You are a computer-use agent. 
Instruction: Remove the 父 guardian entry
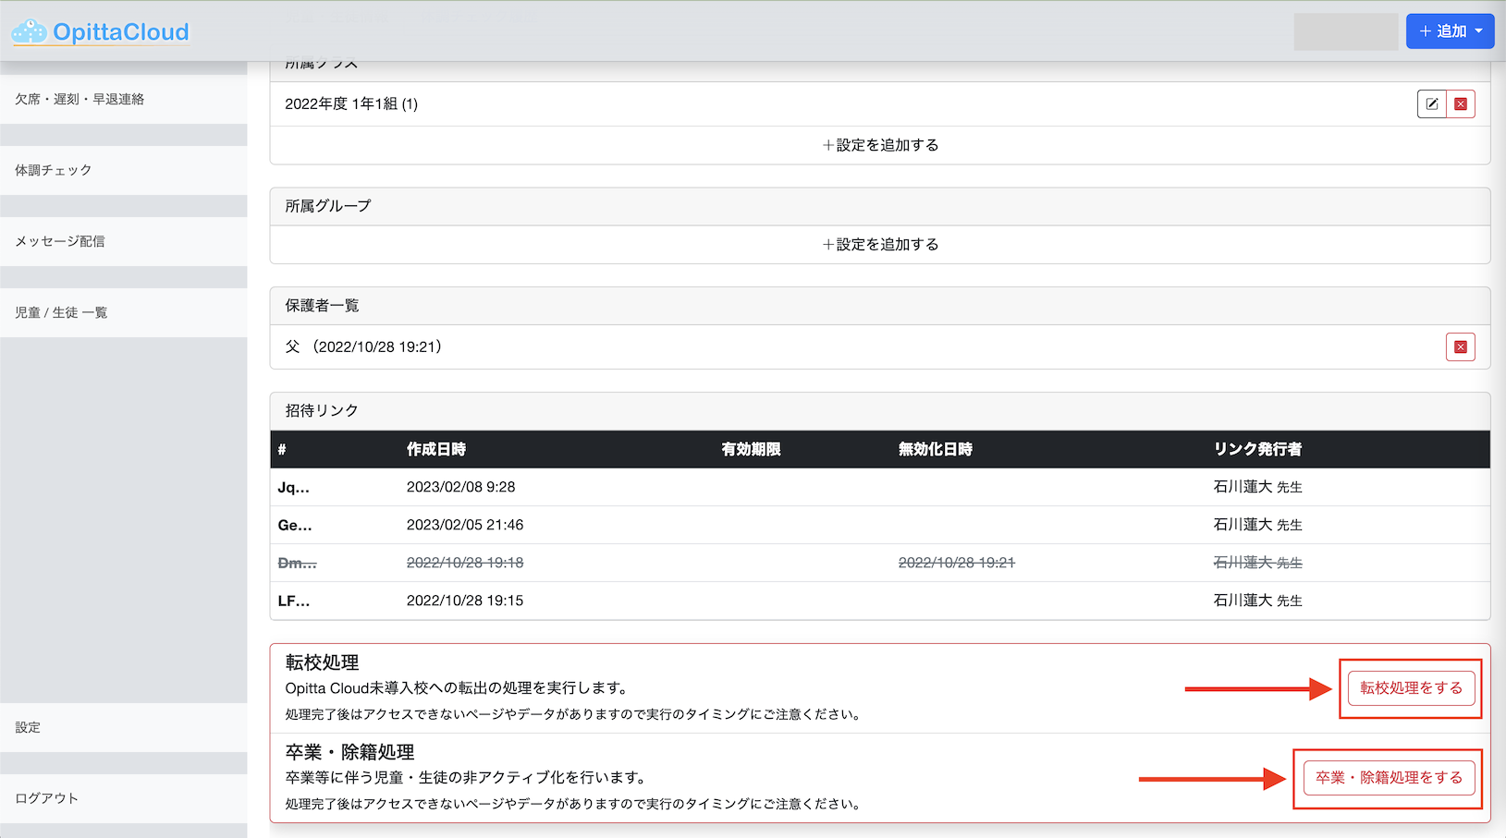(x=1461, y=347)
